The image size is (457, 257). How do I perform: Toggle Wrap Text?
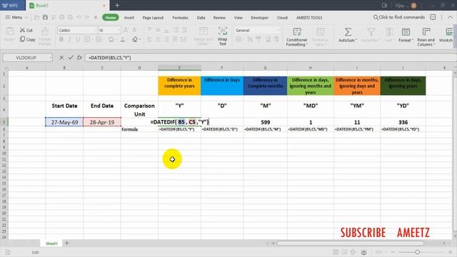pos(222,36)
